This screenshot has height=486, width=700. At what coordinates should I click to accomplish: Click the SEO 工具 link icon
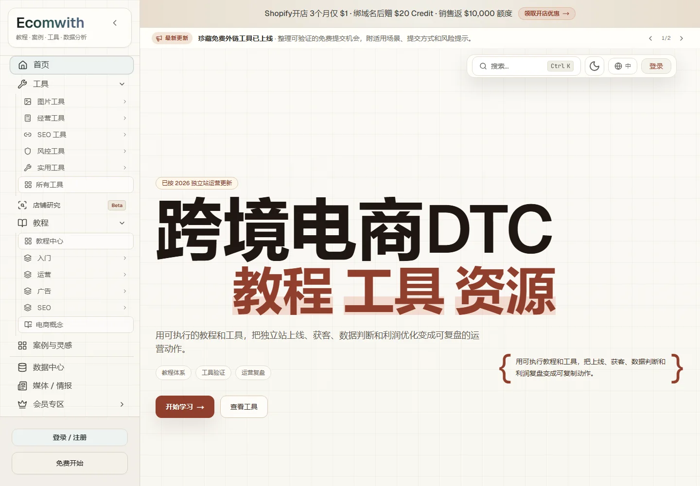28,135
